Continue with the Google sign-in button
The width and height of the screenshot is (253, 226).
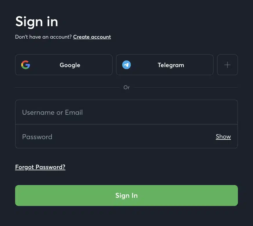pos(64,65)
